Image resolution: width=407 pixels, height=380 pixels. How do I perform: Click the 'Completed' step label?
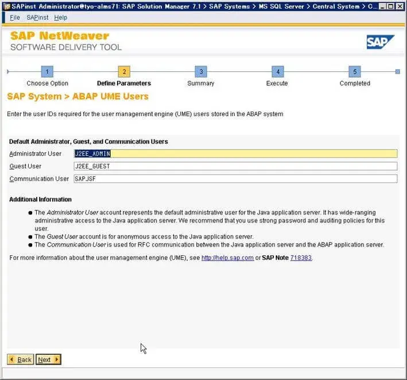355,83
